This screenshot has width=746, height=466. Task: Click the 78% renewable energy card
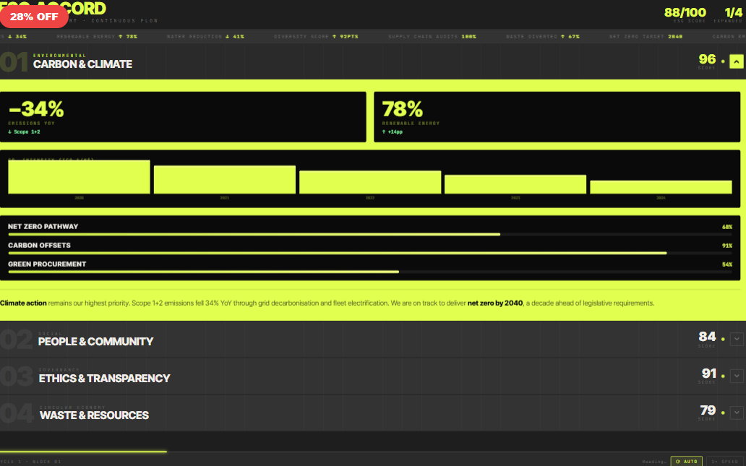[557, 117]
